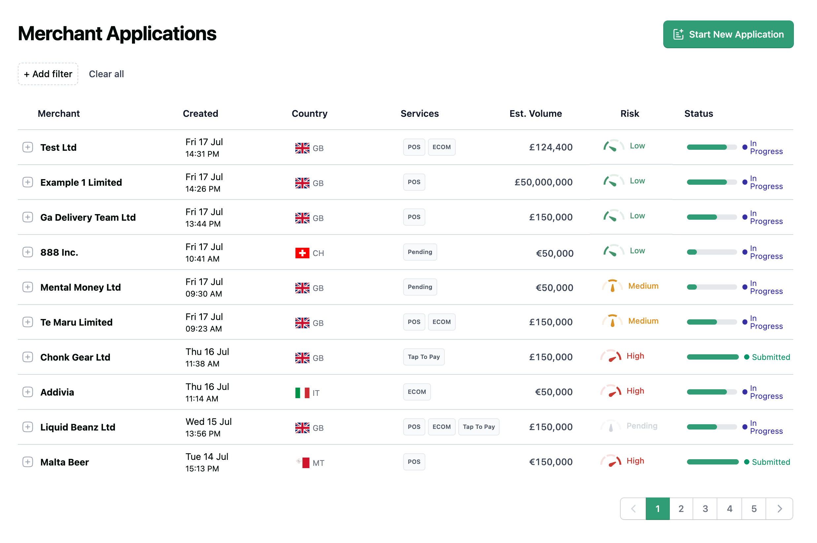Click the previous page arrow
Image resolution: width=817 pixels, height=543 pixels.
(x=633, y=509)
